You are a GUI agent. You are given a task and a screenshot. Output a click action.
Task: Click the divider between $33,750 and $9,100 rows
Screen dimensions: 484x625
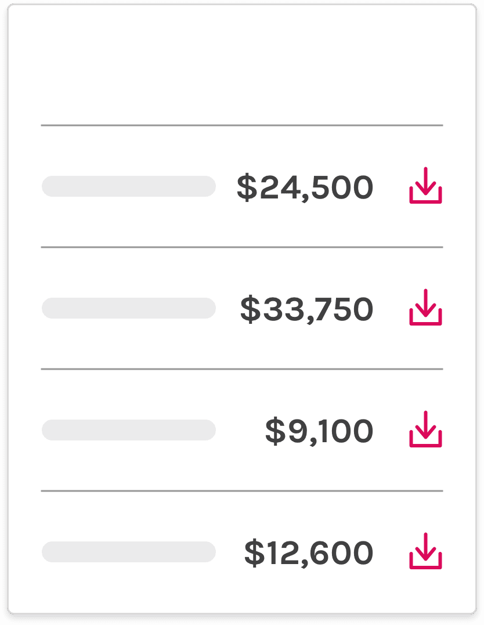(242, 370)
